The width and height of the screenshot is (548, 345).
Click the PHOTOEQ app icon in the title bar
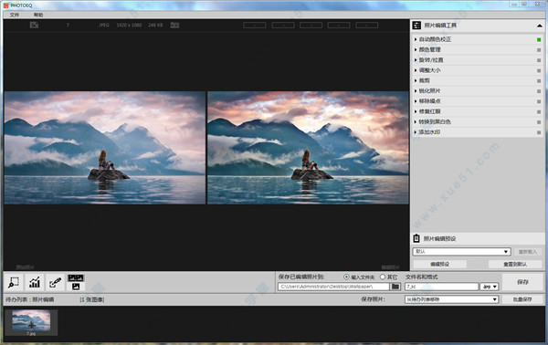point(6,5)
